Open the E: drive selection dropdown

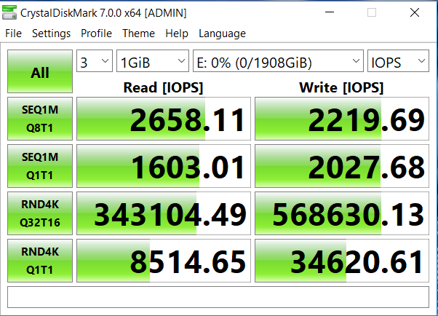pos(278,61)
